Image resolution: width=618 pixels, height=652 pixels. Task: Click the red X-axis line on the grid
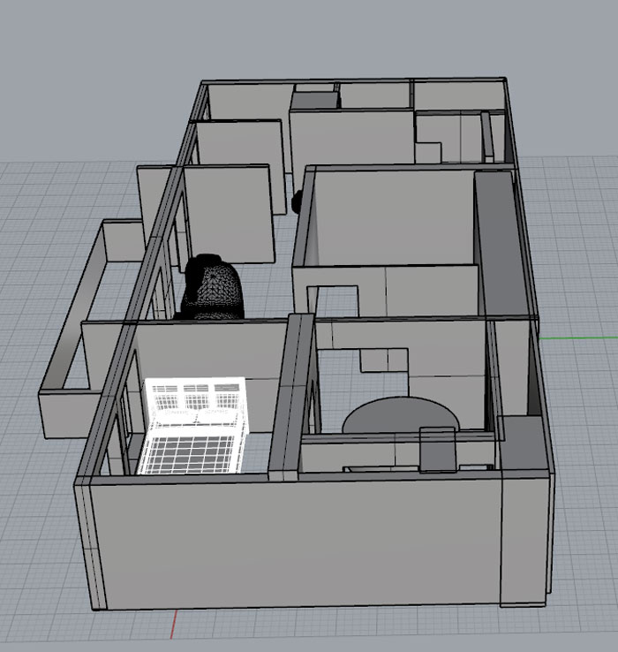click(x=174, y=624)
